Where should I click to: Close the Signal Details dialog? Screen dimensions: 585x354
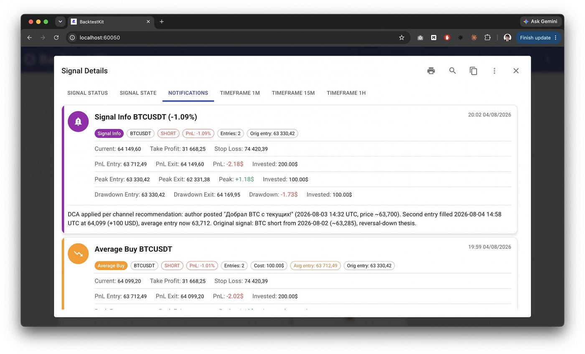[x=516, y=71]
